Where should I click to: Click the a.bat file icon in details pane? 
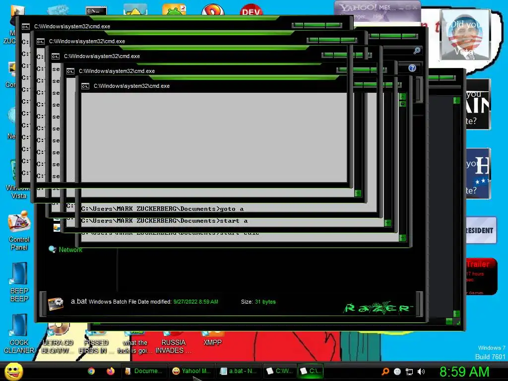coord(56,303)
